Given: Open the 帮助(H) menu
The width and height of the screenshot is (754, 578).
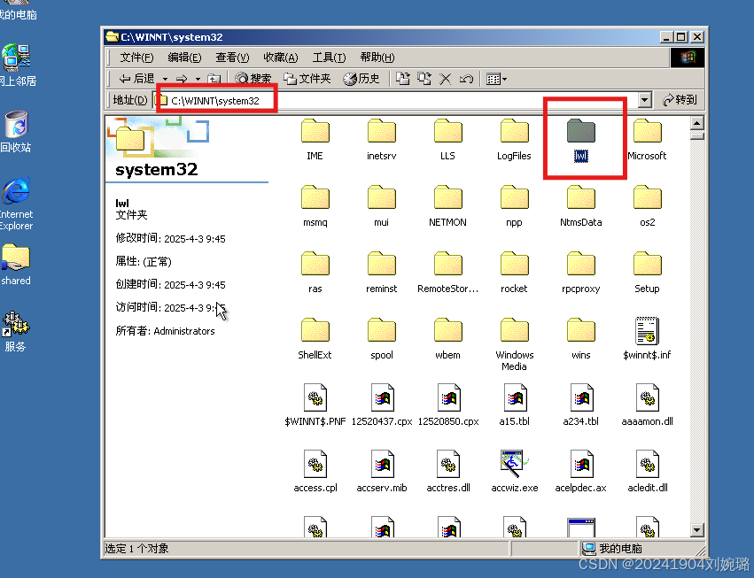Looking at the screenshot, I should [377, 58].
